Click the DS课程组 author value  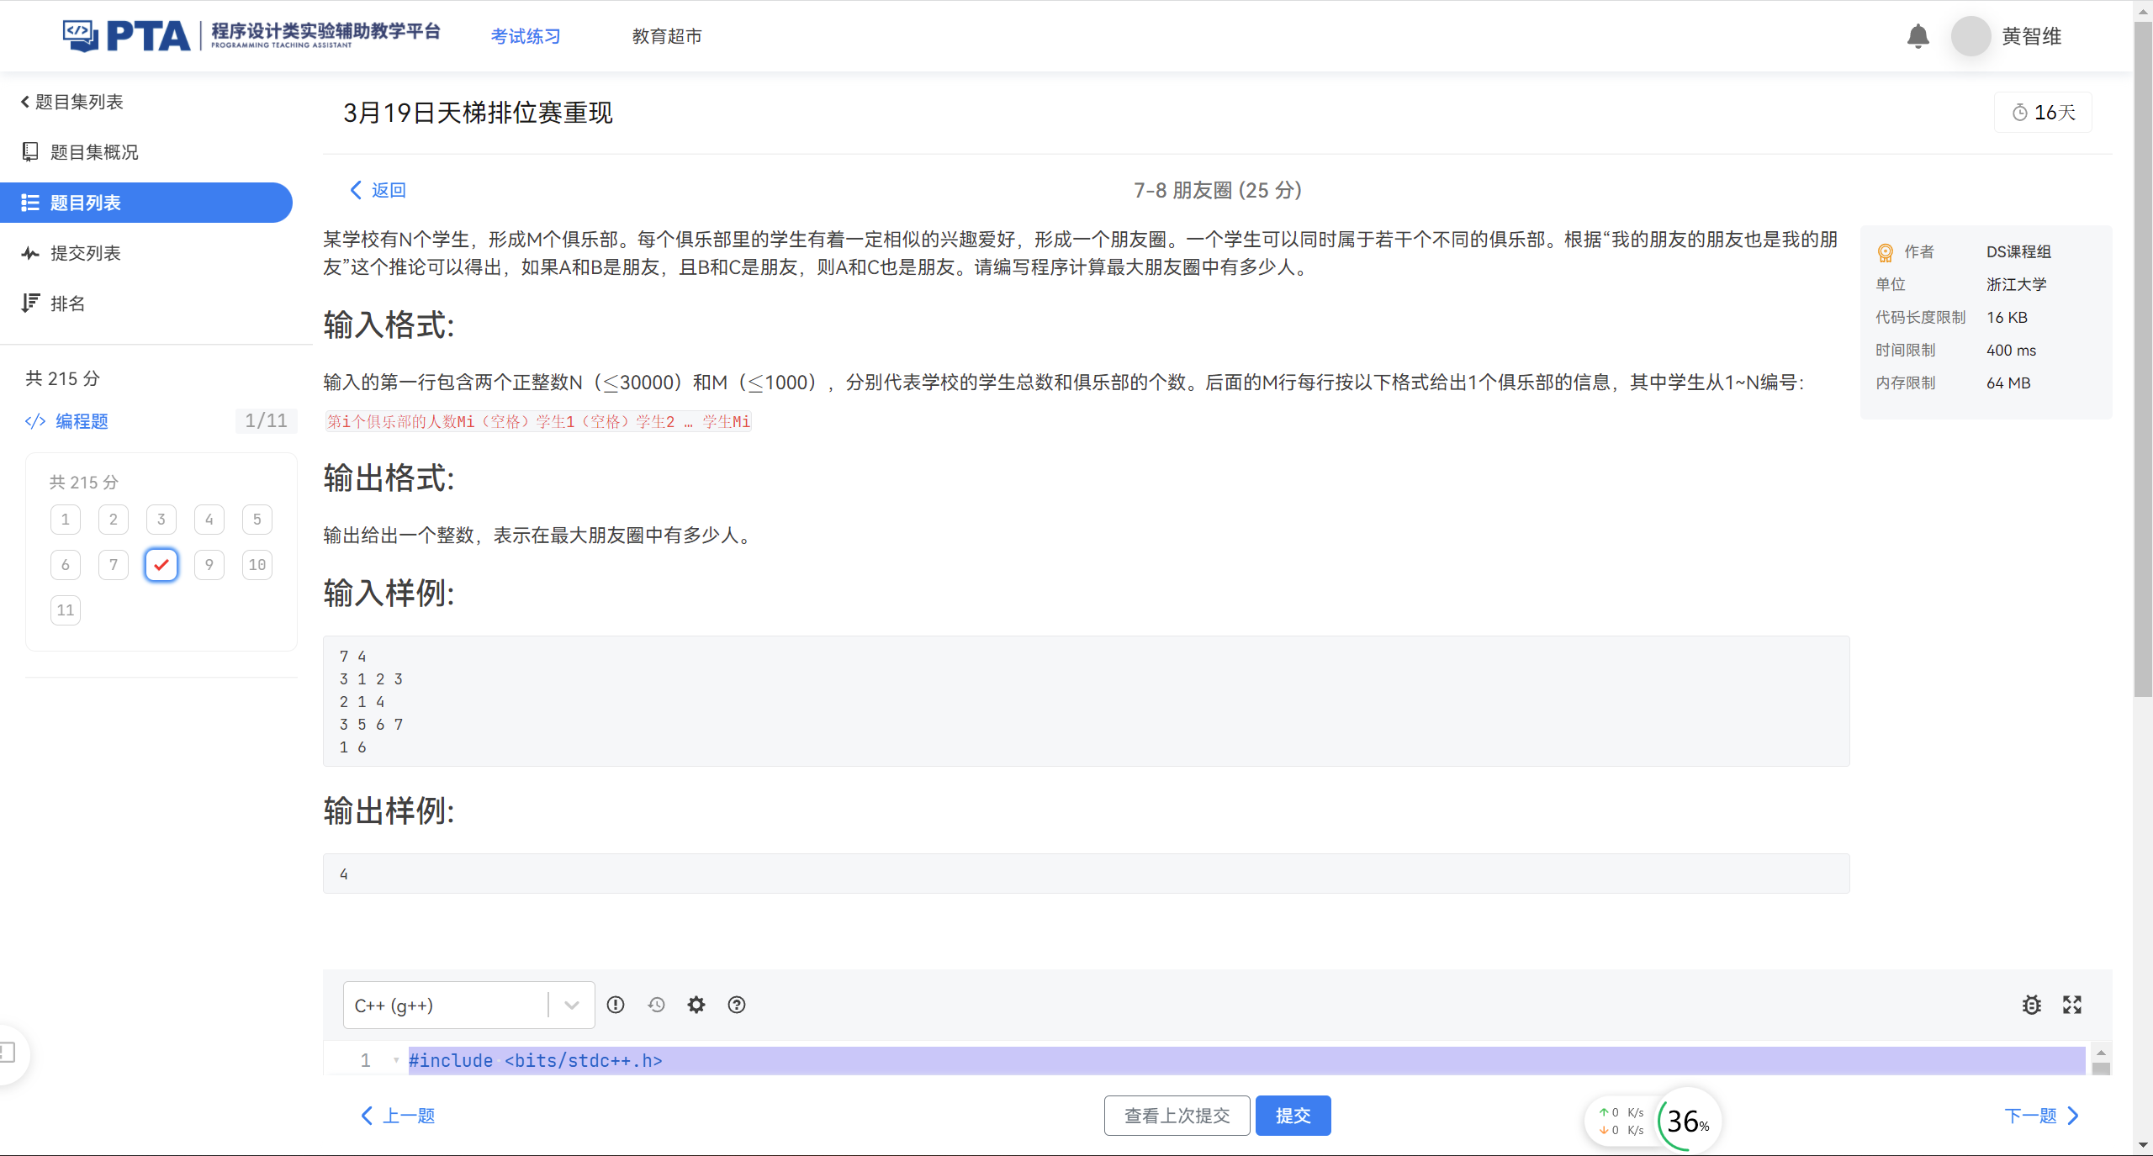(2018, 251)
